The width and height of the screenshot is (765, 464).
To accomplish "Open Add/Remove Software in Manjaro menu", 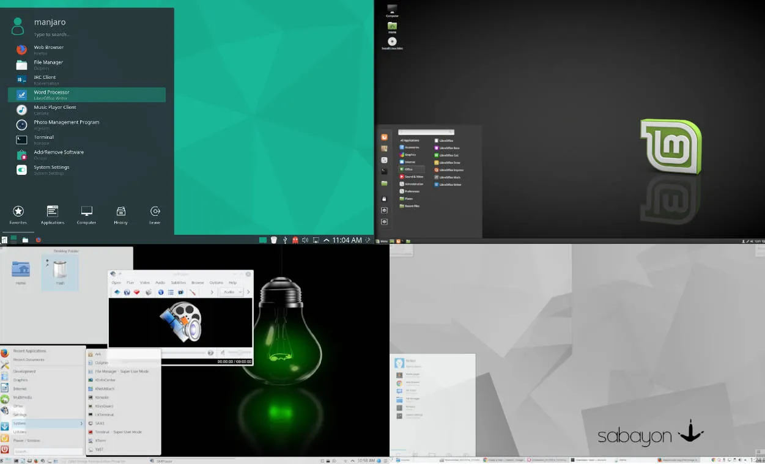I will 86,155.
